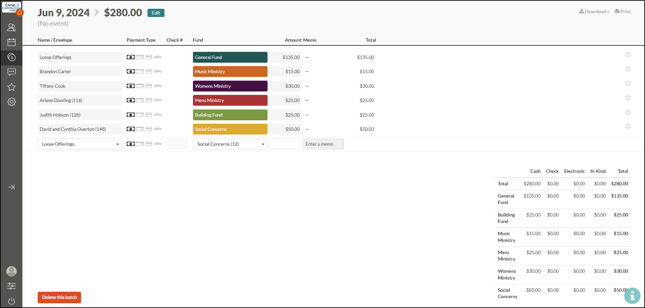Open the star icon in sidebar
This screenshot has width=645, height=308.
pyautogui.click(x=12, y=87)
